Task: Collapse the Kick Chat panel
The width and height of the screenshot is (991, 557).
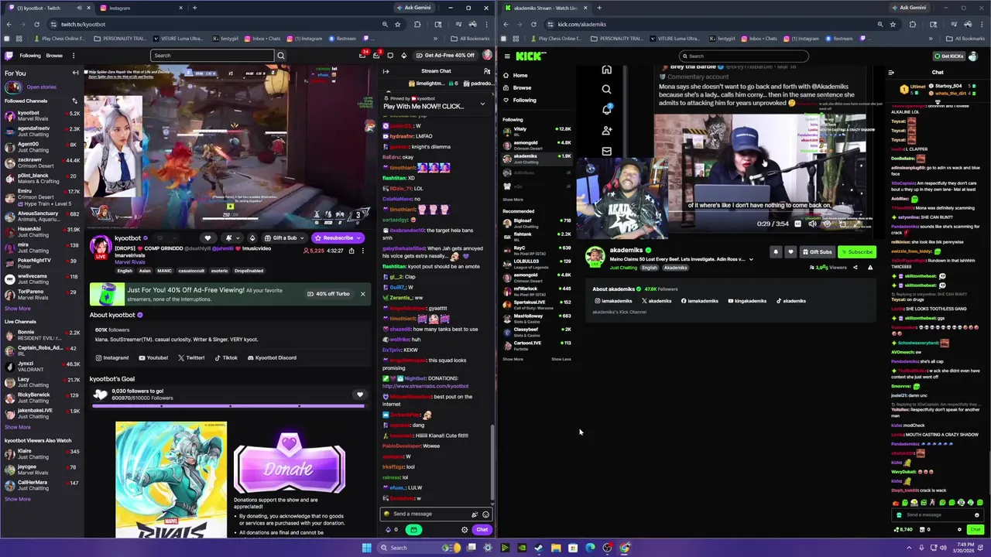Action: 891,73
